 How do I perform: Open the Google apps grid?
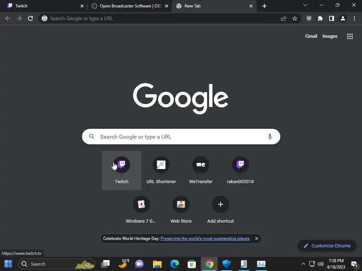coord(350,36)
